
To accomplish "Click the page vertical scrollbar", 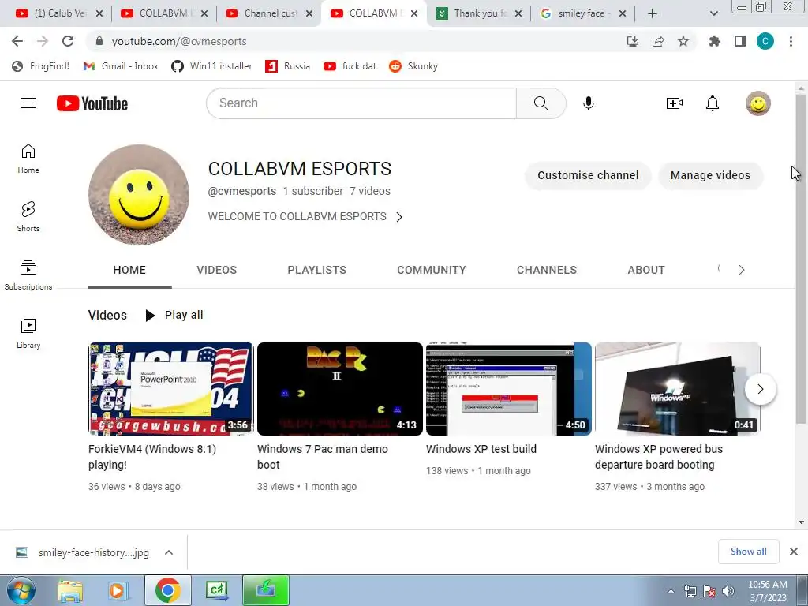I will [802, 258].
